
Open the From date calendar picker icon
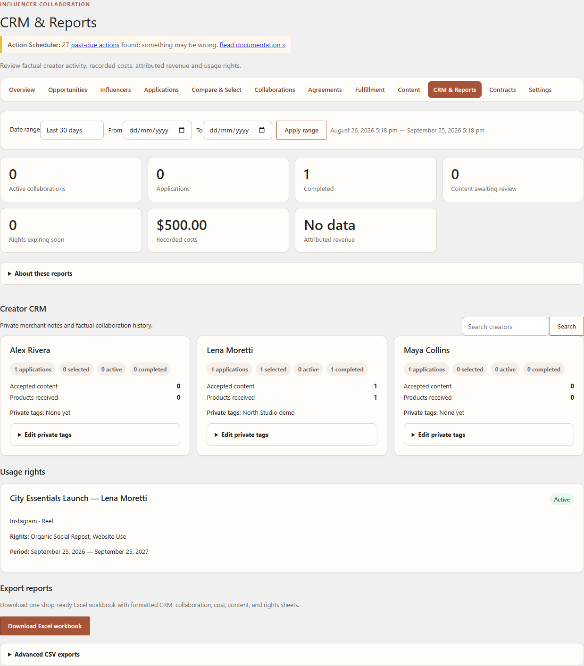182,130
